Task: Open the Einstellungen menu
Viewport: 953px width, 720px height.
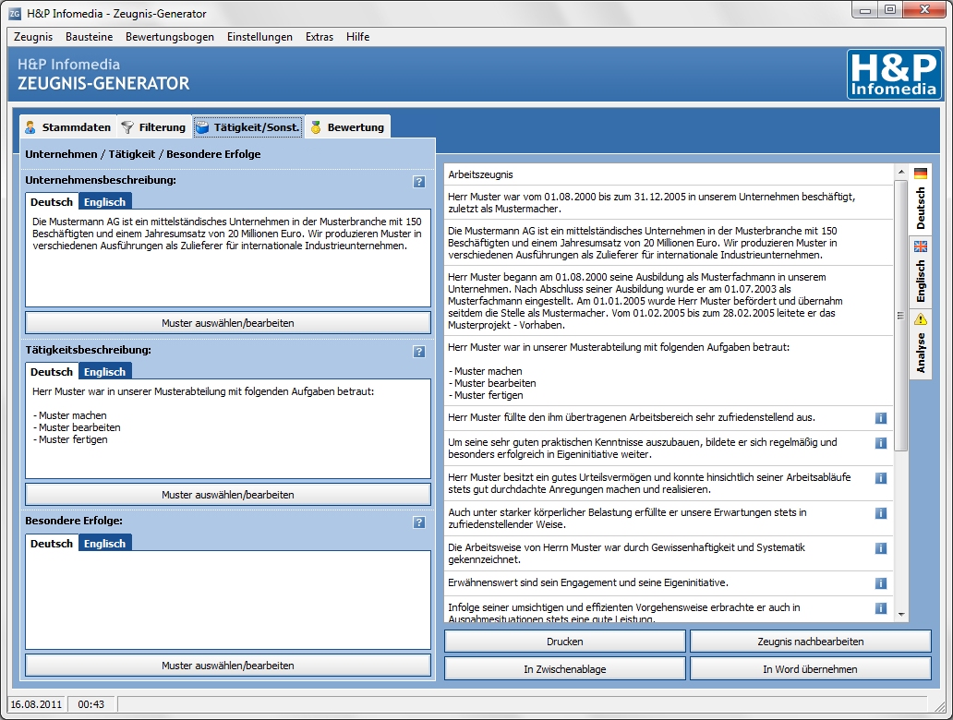Action: coord(259,36)
